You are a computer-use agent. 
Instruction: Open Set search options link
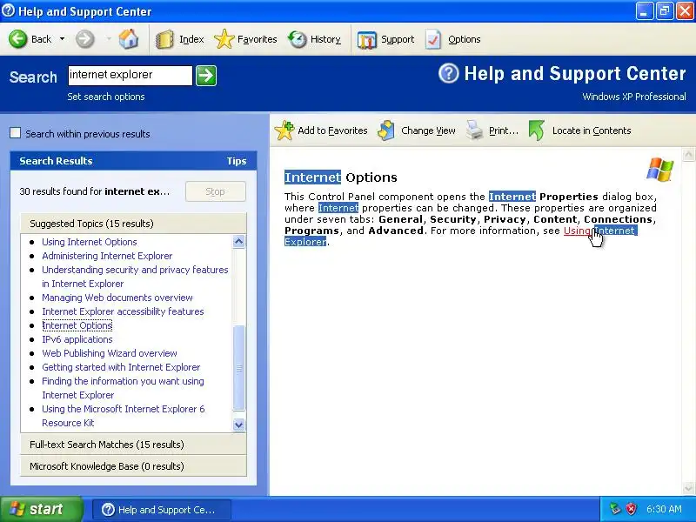[106, 97]
